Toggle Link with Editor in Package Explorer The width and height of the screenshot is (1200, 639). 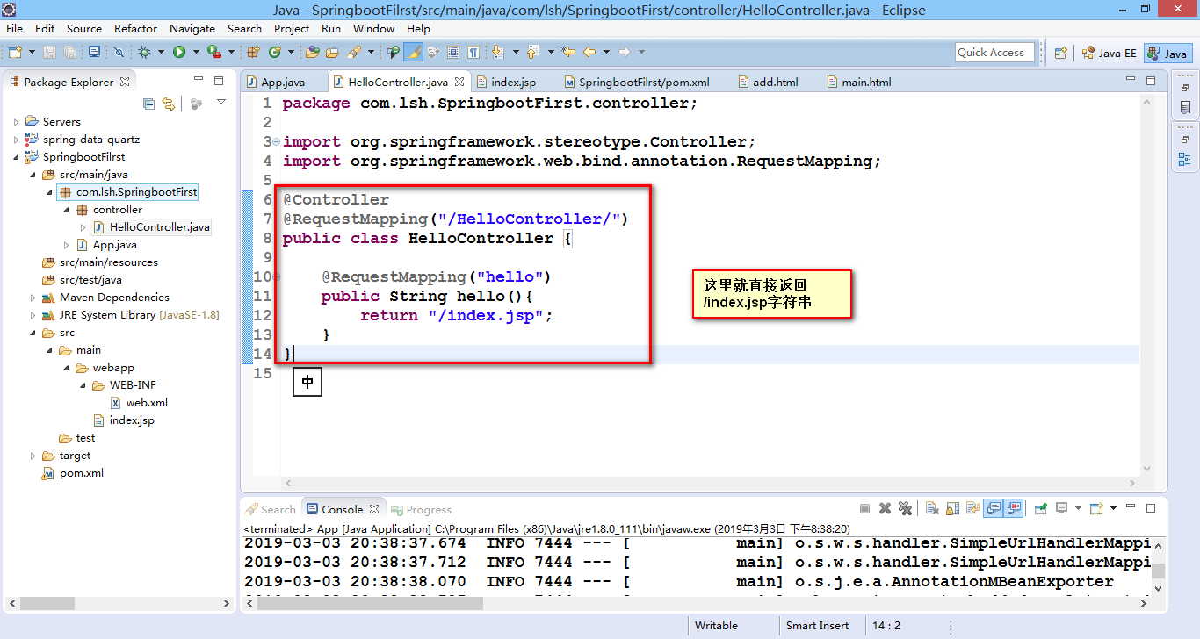169,104
